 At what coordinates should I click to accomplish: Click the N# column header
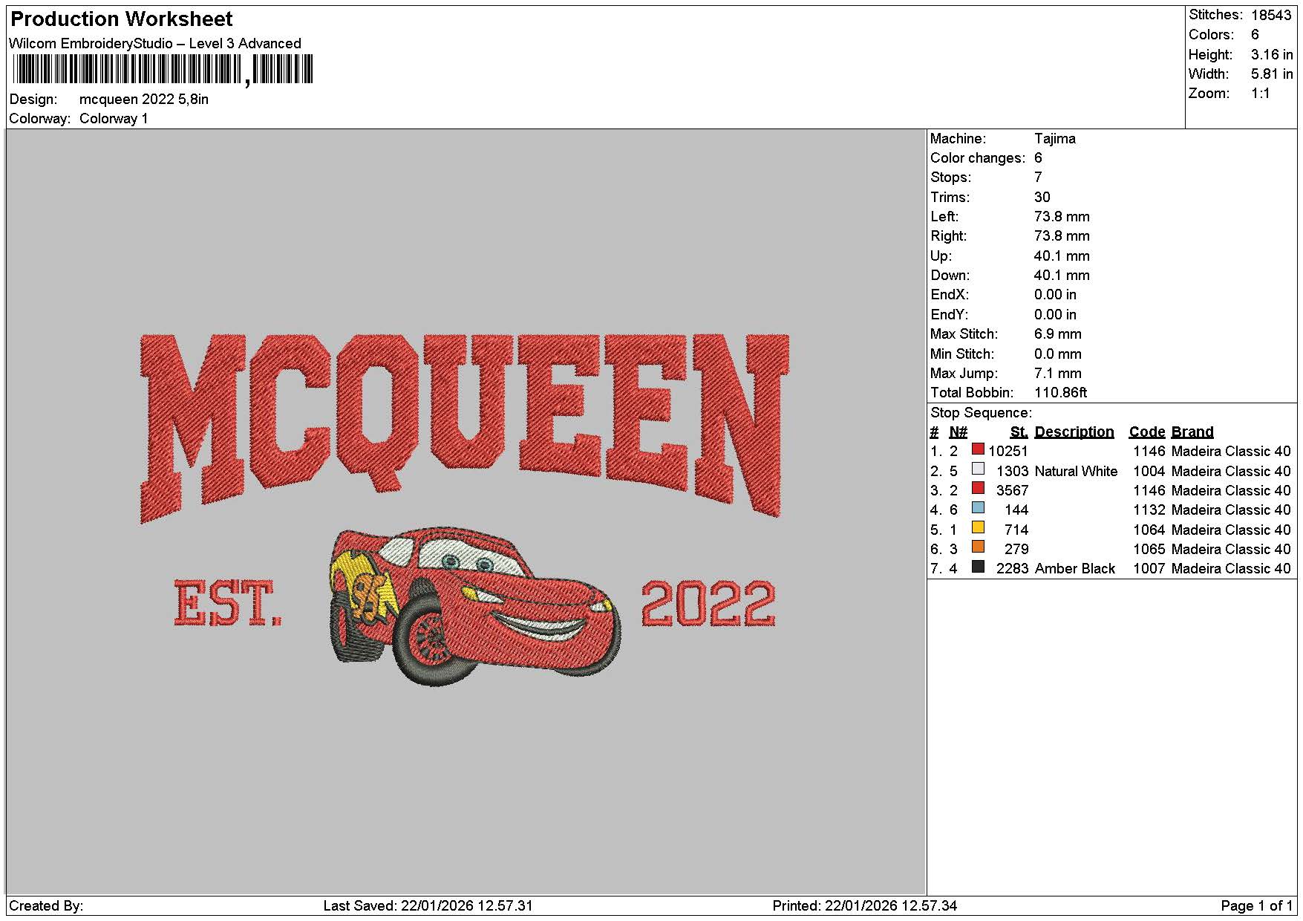click(x=959, y=432)
